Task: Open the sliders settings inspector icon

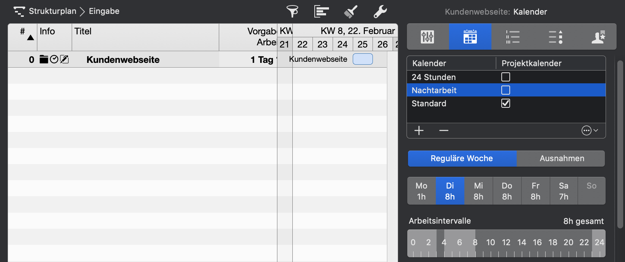Action: point(427,37)
